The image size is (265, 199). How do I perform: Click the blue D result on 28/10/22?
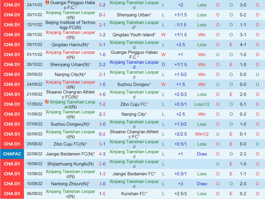[163, 65]
